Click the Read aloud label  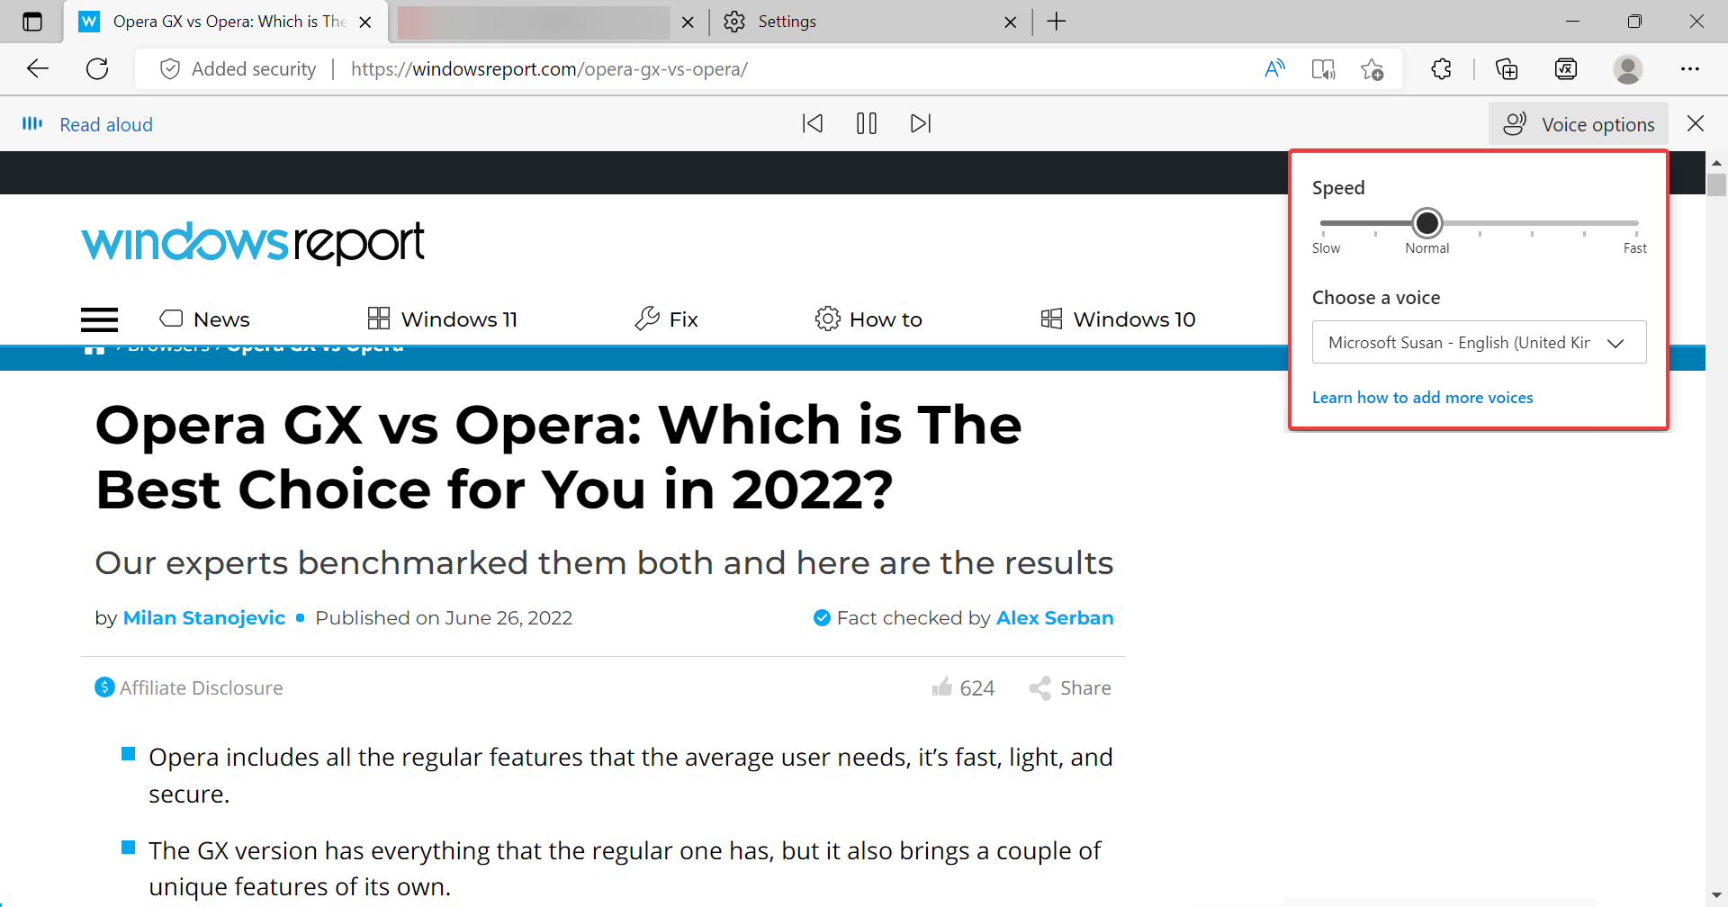[x=106, y=124]
